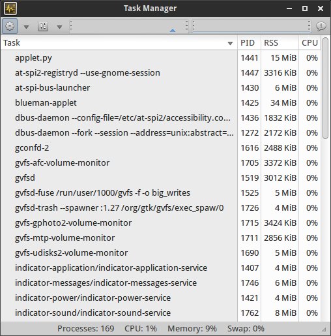Click the window resize grip corner

[324, 329]
